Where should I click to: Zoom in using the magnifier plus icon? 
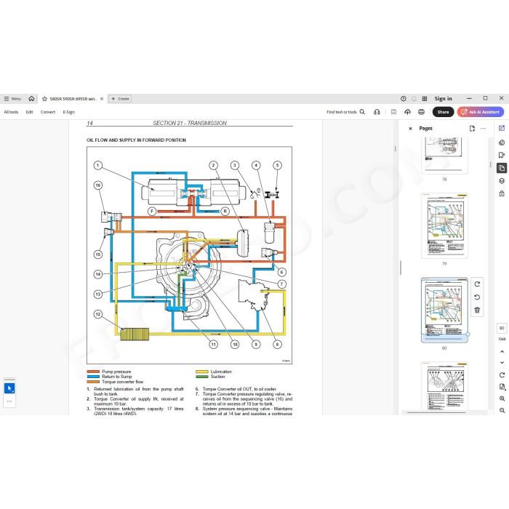click(502, 398)
